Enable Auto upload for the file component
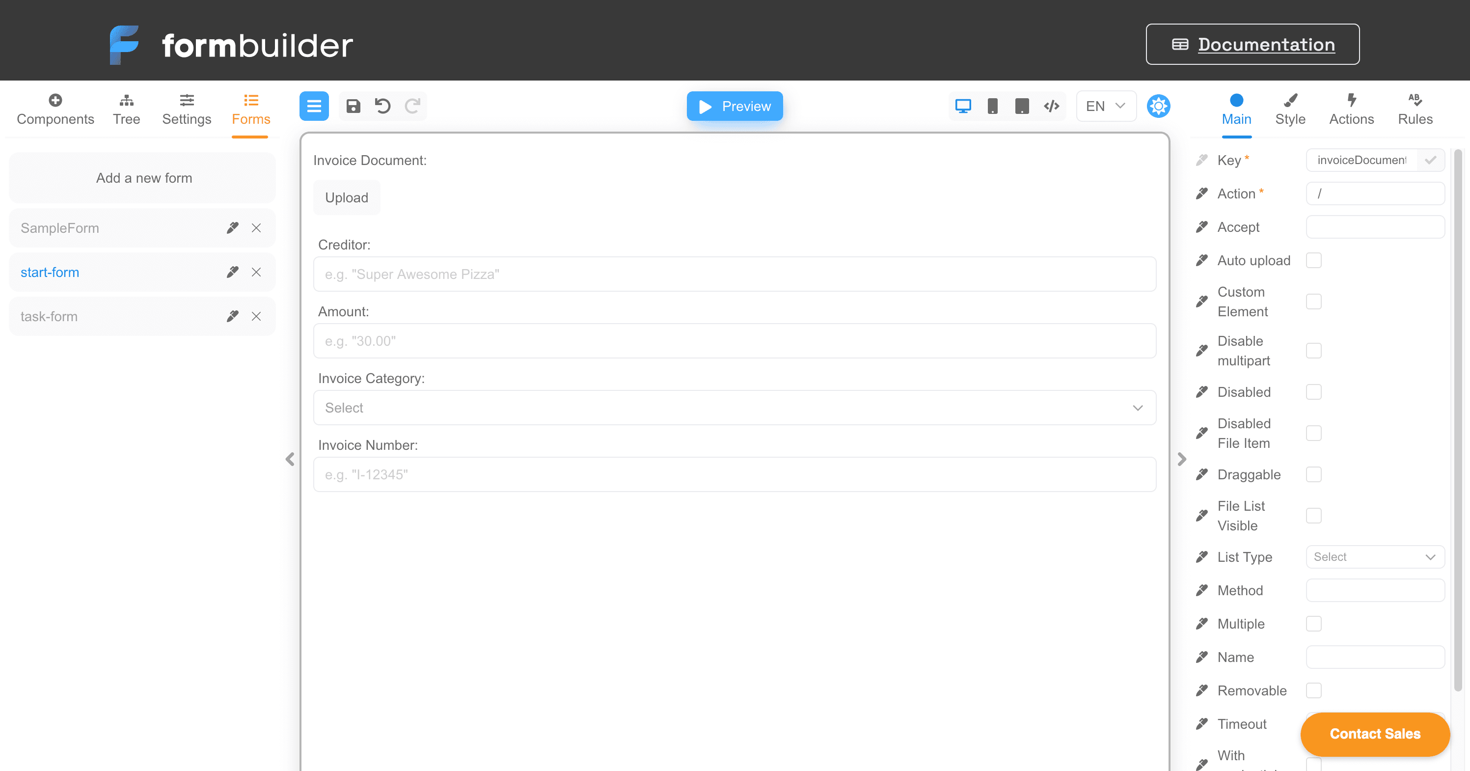1470x771 pixels. (1314, 260)
